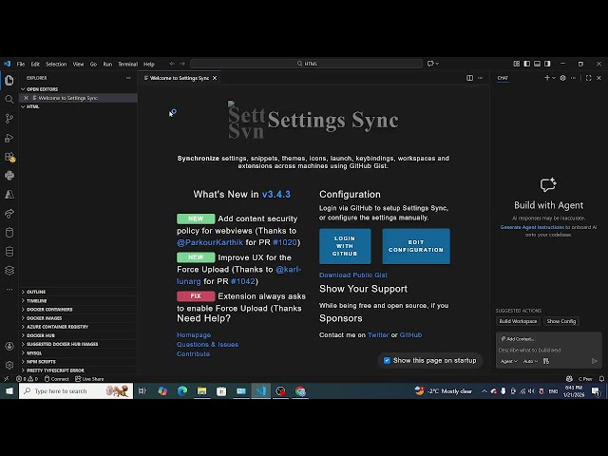608x456 pixels.
Task: Open the Live Share view in activity bar
Action: click(9, 214)
